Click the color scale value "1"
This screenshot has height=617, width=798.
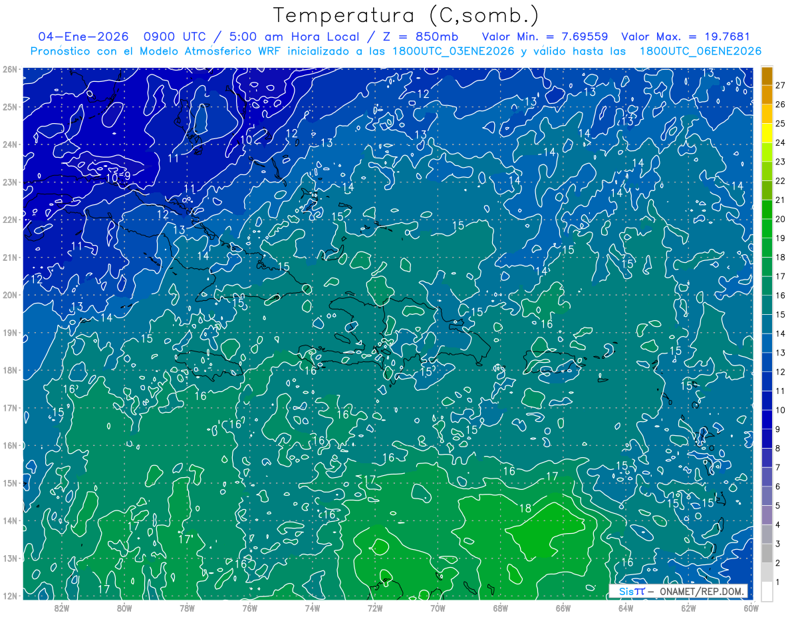tap(778, 582)
